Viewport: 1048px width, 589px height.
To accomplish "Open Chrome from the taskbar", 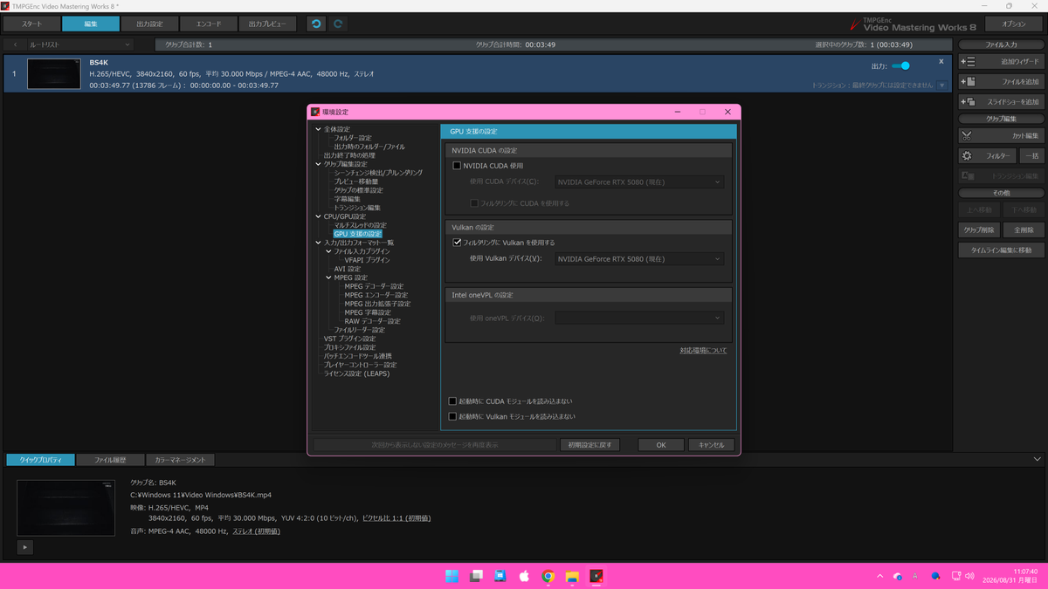I will tap(548, 576).
